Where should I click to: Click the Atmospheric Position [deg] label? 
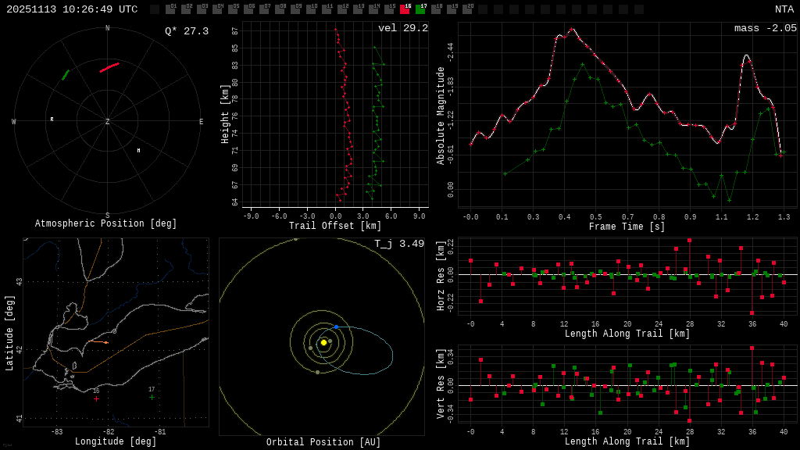point(105,223)
